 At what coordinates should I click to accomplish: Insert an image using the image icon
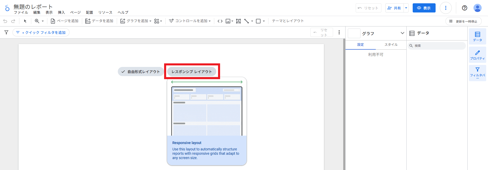(x=228, y=21)
